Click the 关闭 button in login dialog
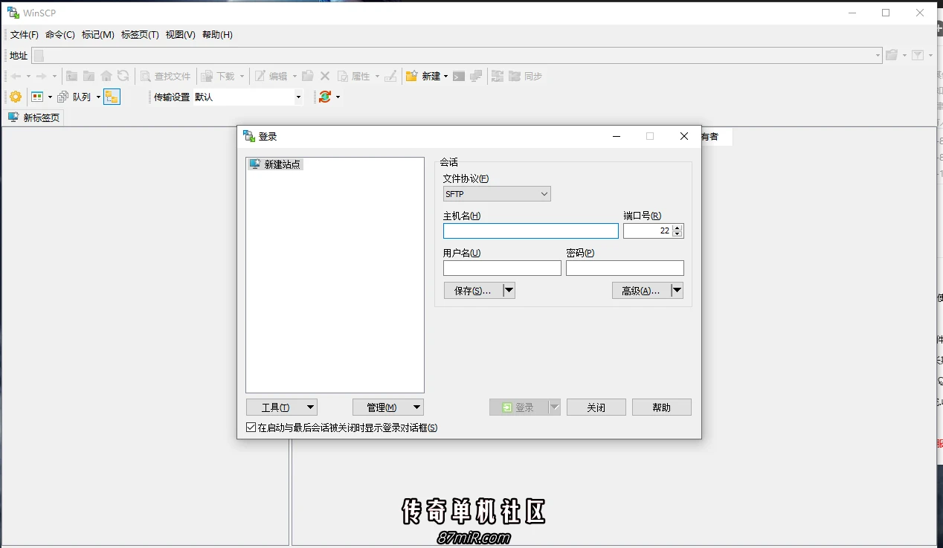Screen dimensions: 943x548 click(596, 407)
